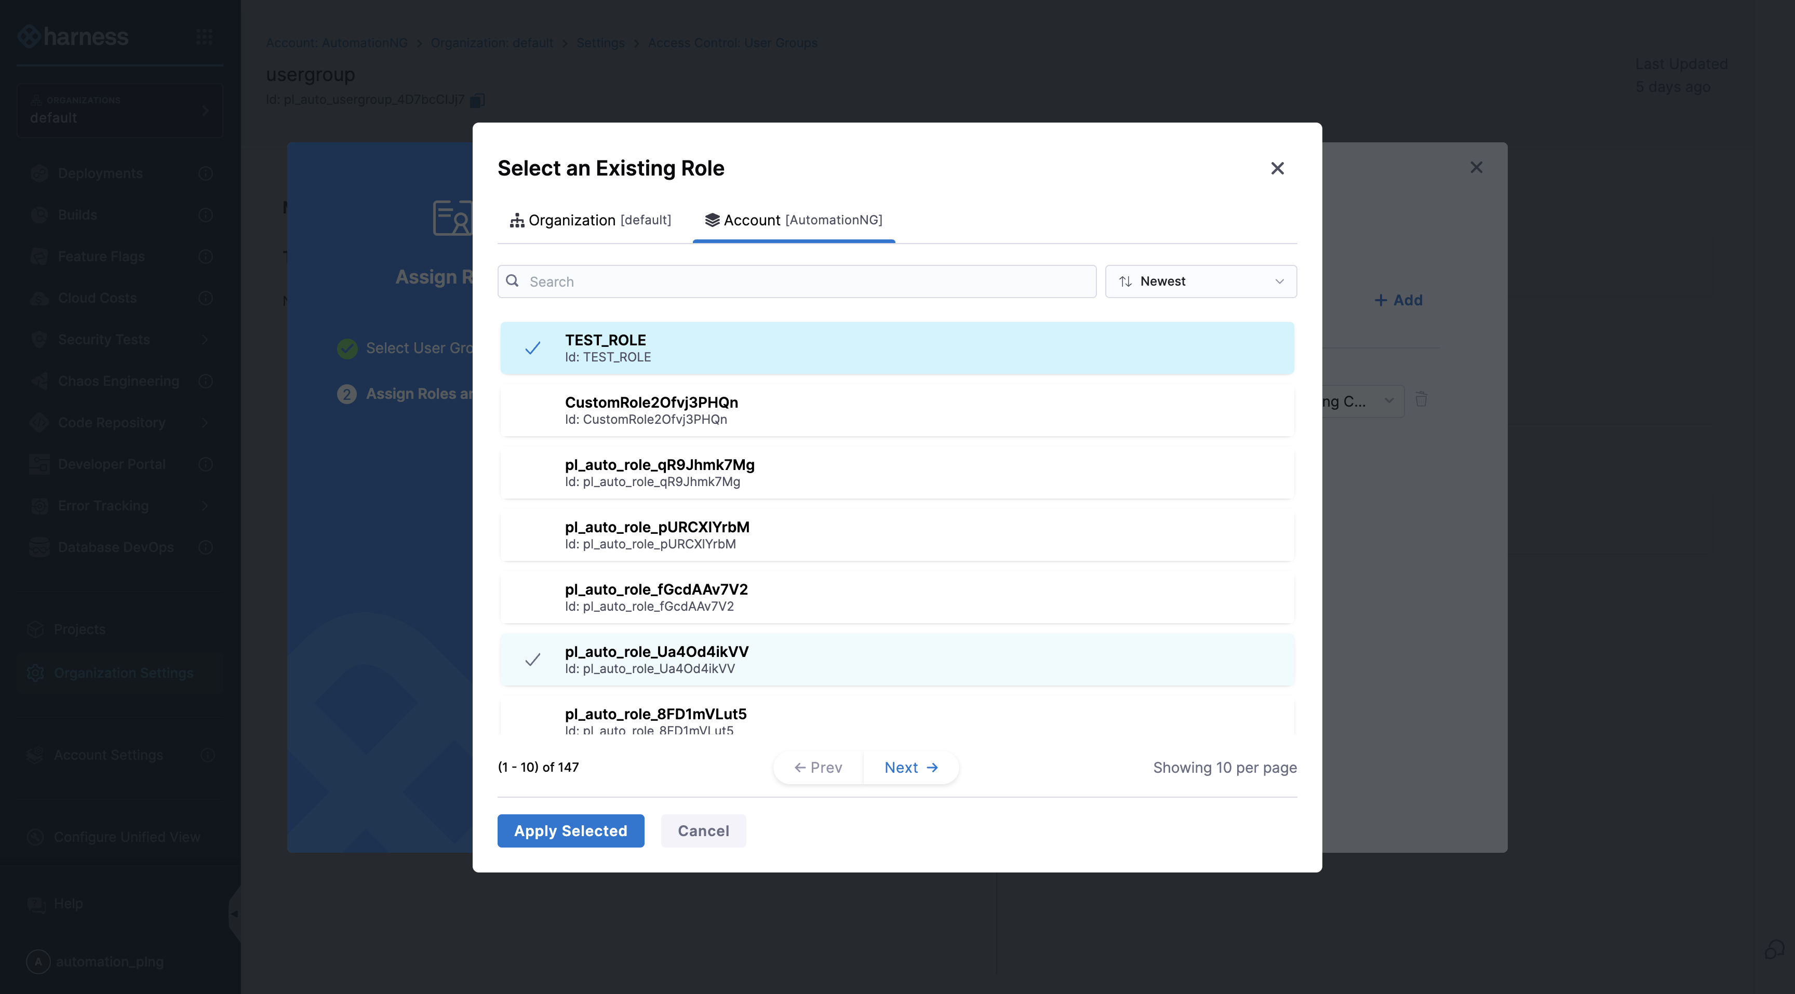Copy the usergroup Id with copy icon
Image resolution: width=1795 pixels, height=994 pixels.
click(477, 100)
